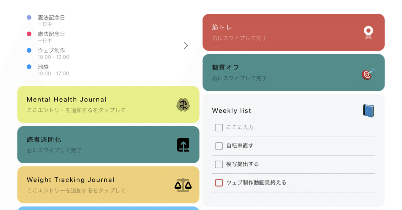The height and width of the screenshot is (210, 402).
Task: Select the 筋トレ habit card
Action: (283, 32)
